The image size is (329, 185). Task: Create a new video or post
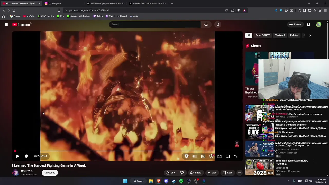pyautogui.click(x=295, y=24)
